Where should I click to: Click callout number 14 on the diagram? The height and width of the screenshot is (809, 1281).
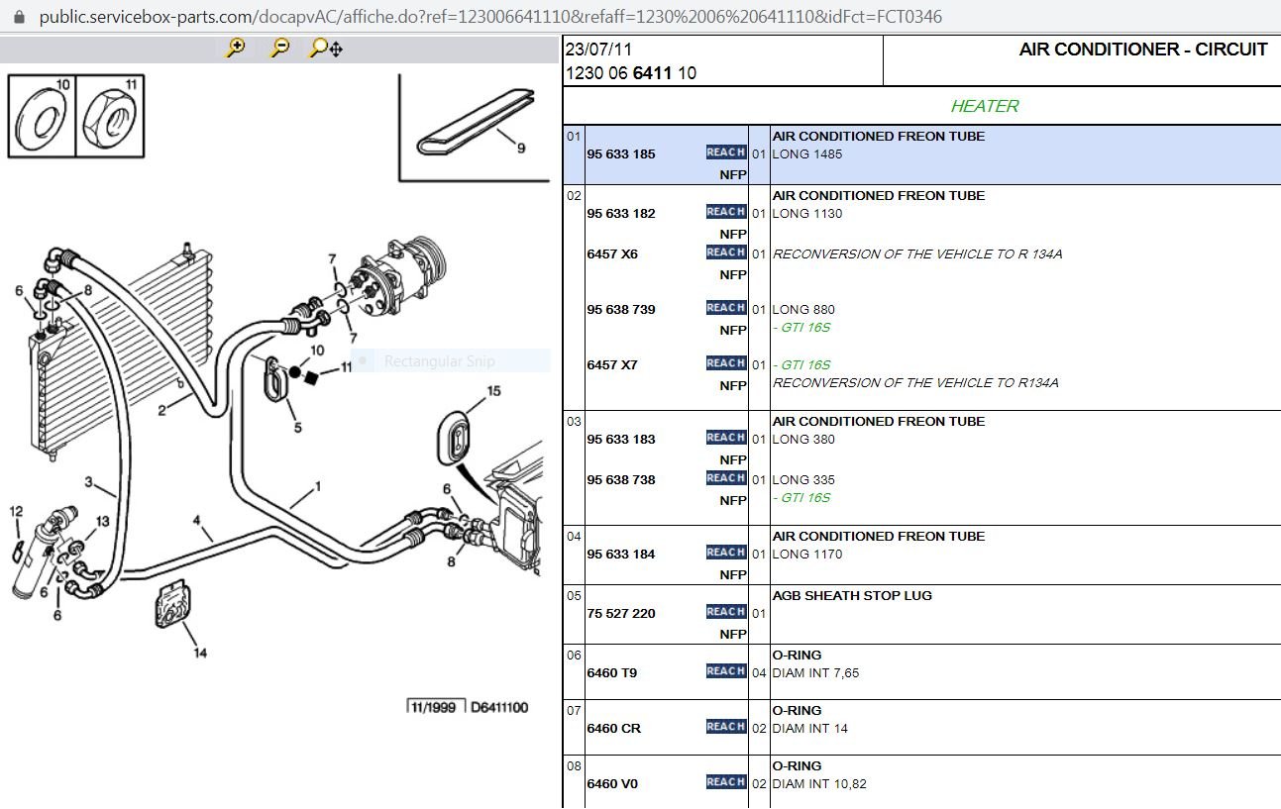point(200,653)
